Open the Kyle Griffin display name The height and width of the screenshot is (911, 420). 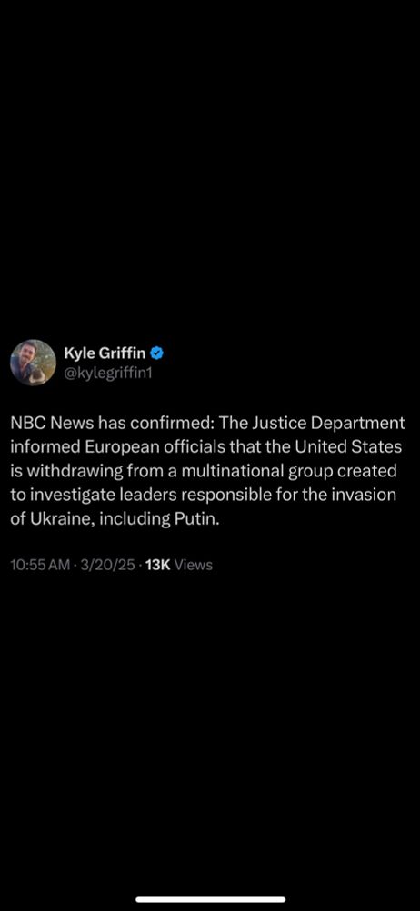click(x=105, y=352)
